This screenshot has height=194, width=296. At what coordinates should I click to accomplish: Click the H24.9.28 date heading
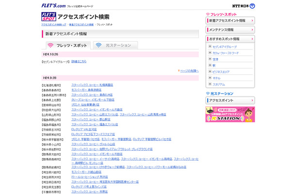tap(49, 78)
